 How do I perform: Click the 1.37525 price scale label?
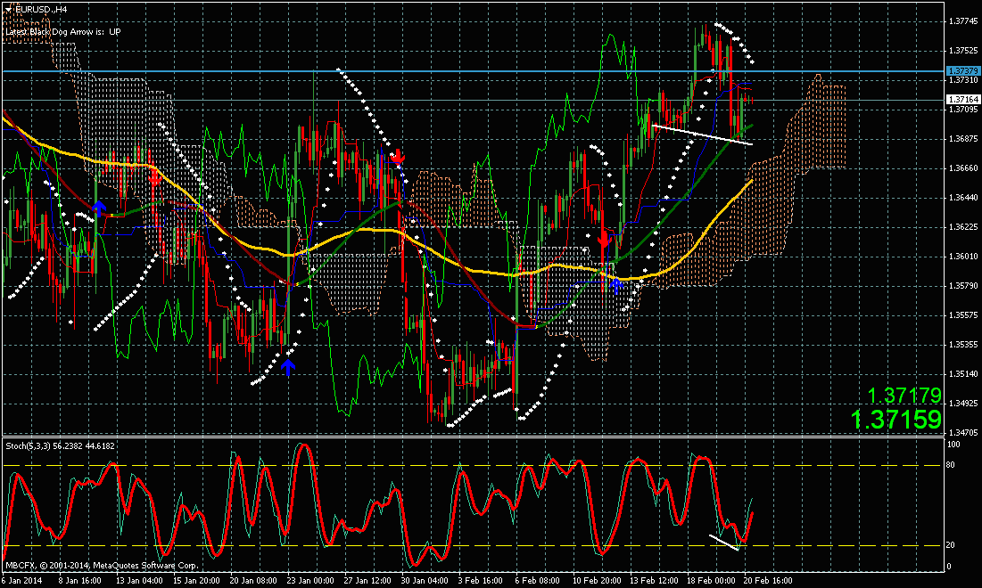[x=963, y=51]
